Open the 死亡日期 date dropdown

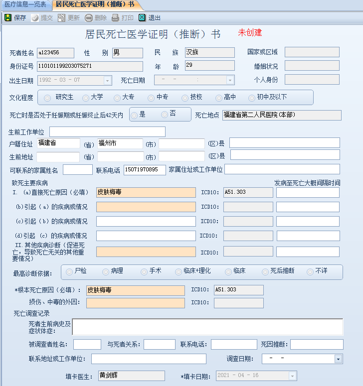pos(230,80)
